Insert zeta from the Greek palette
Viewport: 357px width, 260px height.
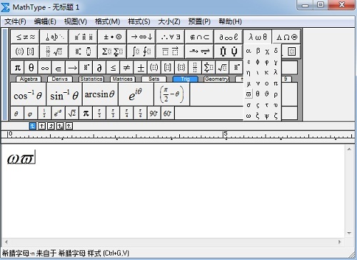[276, 116]
